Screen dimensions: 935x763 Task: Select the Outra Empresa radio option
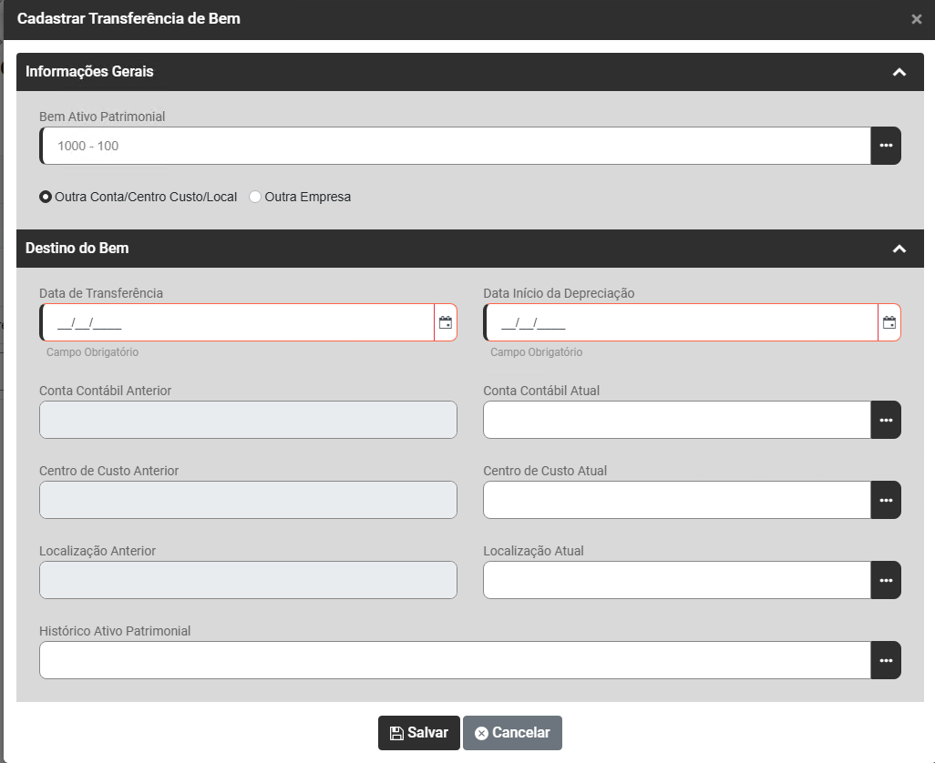[x=255, y=197]
